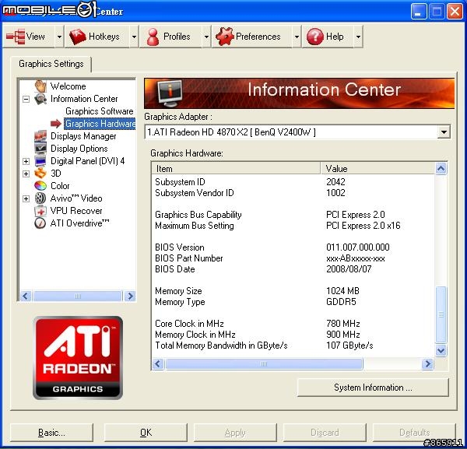Click the tree panel scroll left arrow

tap(26, 296)
